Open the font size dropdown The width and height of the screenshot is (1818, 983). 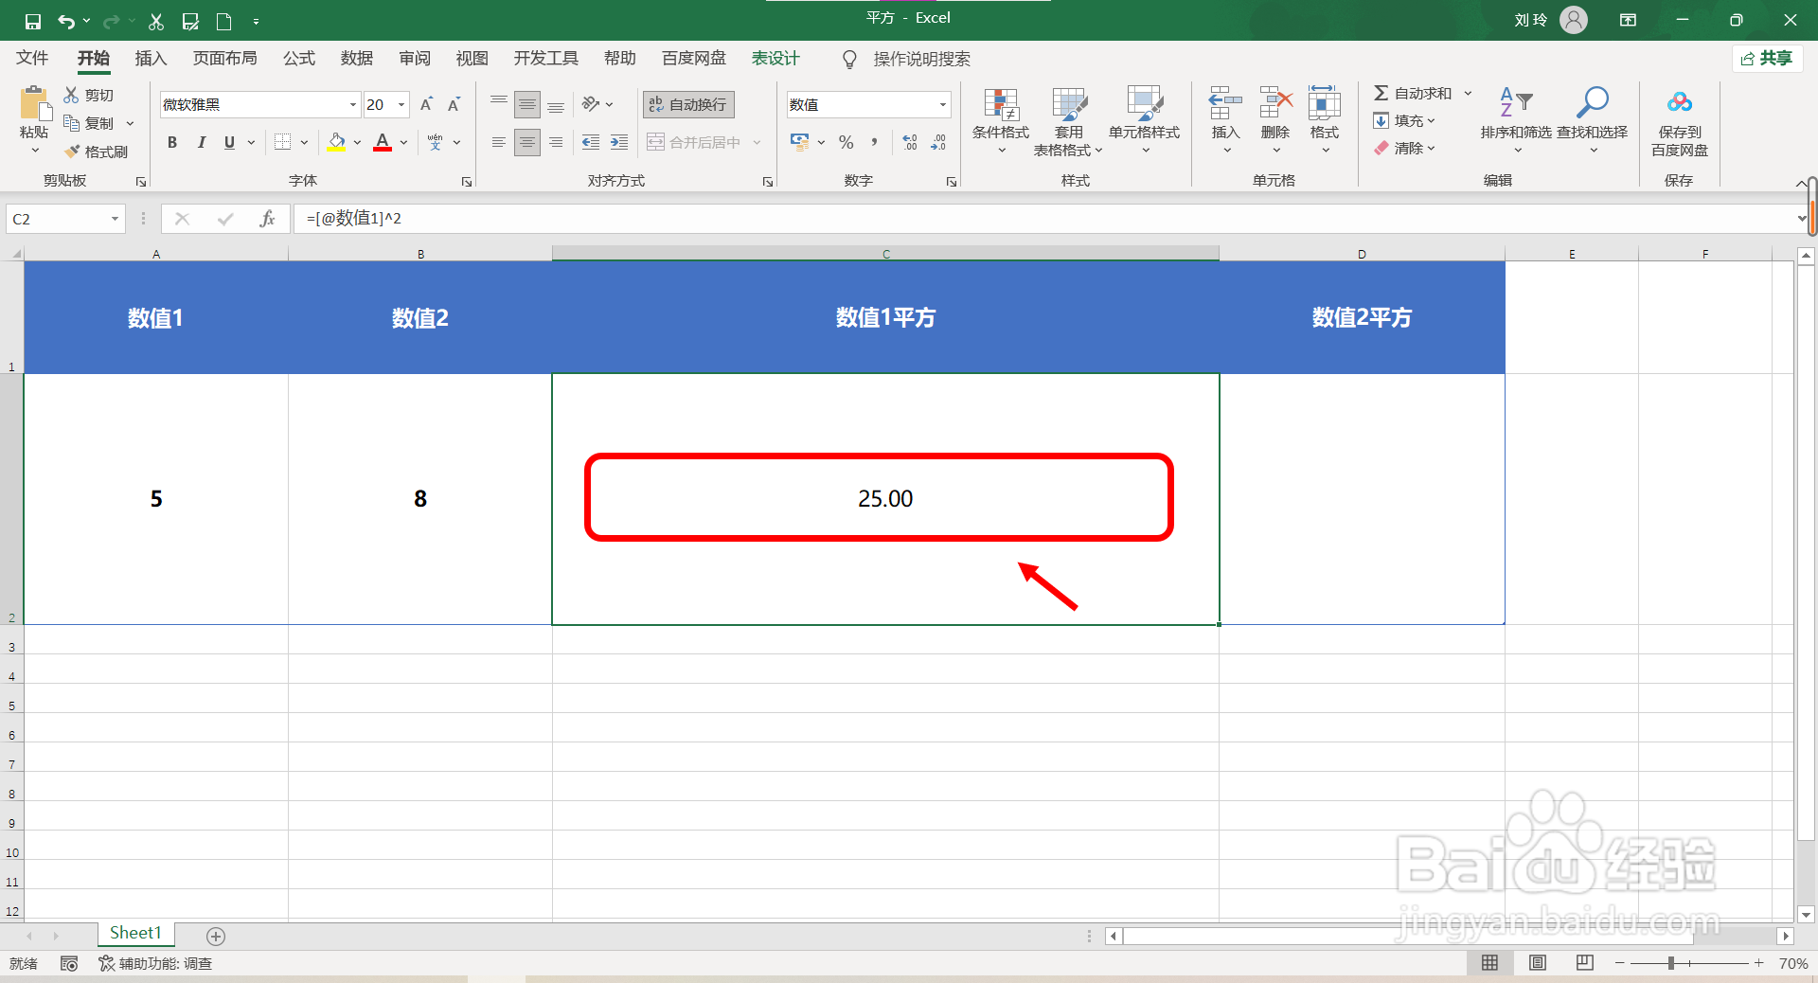pos(401,104)
